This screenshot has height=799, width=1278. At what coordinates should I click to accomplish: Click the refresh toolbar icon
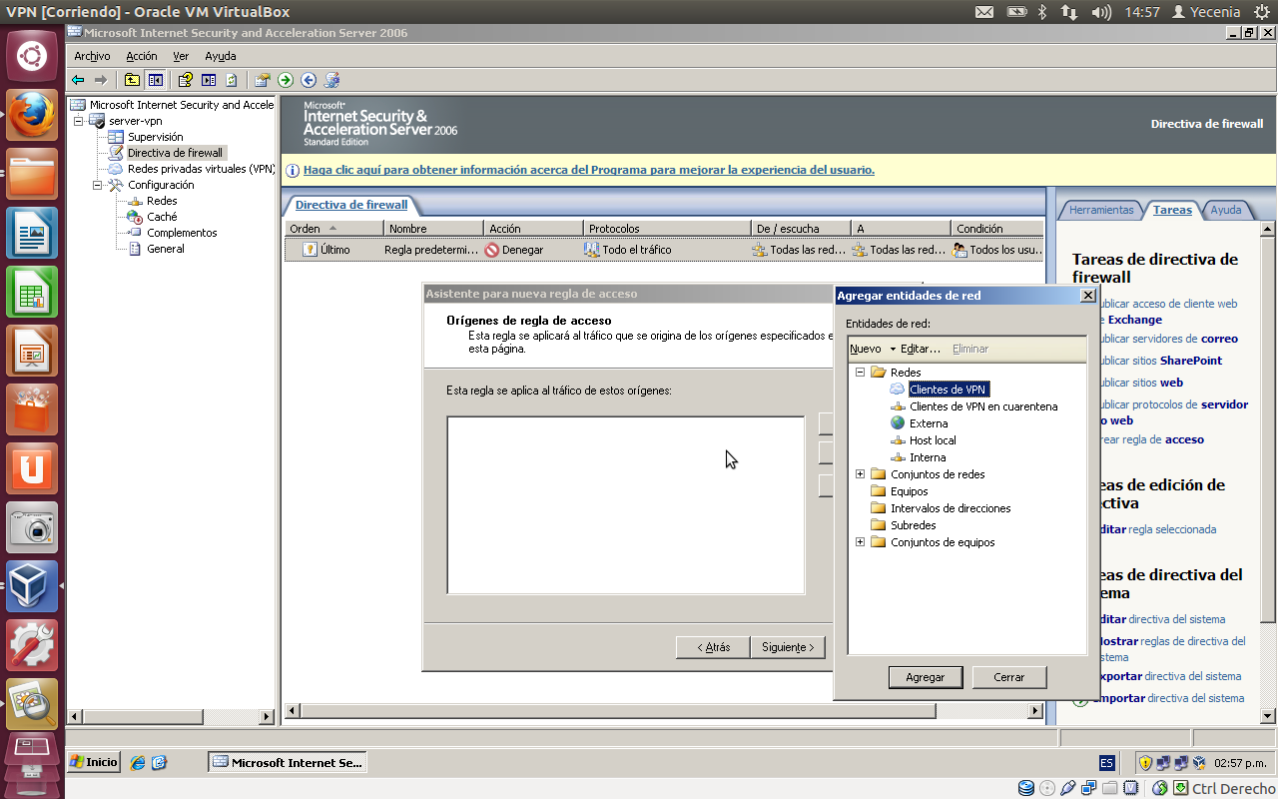pyautogui.click(x=232, y=80)
